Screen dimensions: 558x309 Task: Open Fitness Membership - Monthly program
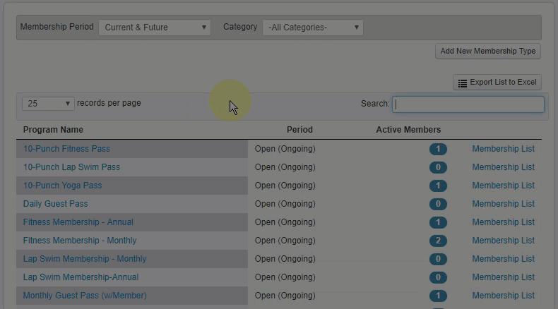click(x=80, y=241)
